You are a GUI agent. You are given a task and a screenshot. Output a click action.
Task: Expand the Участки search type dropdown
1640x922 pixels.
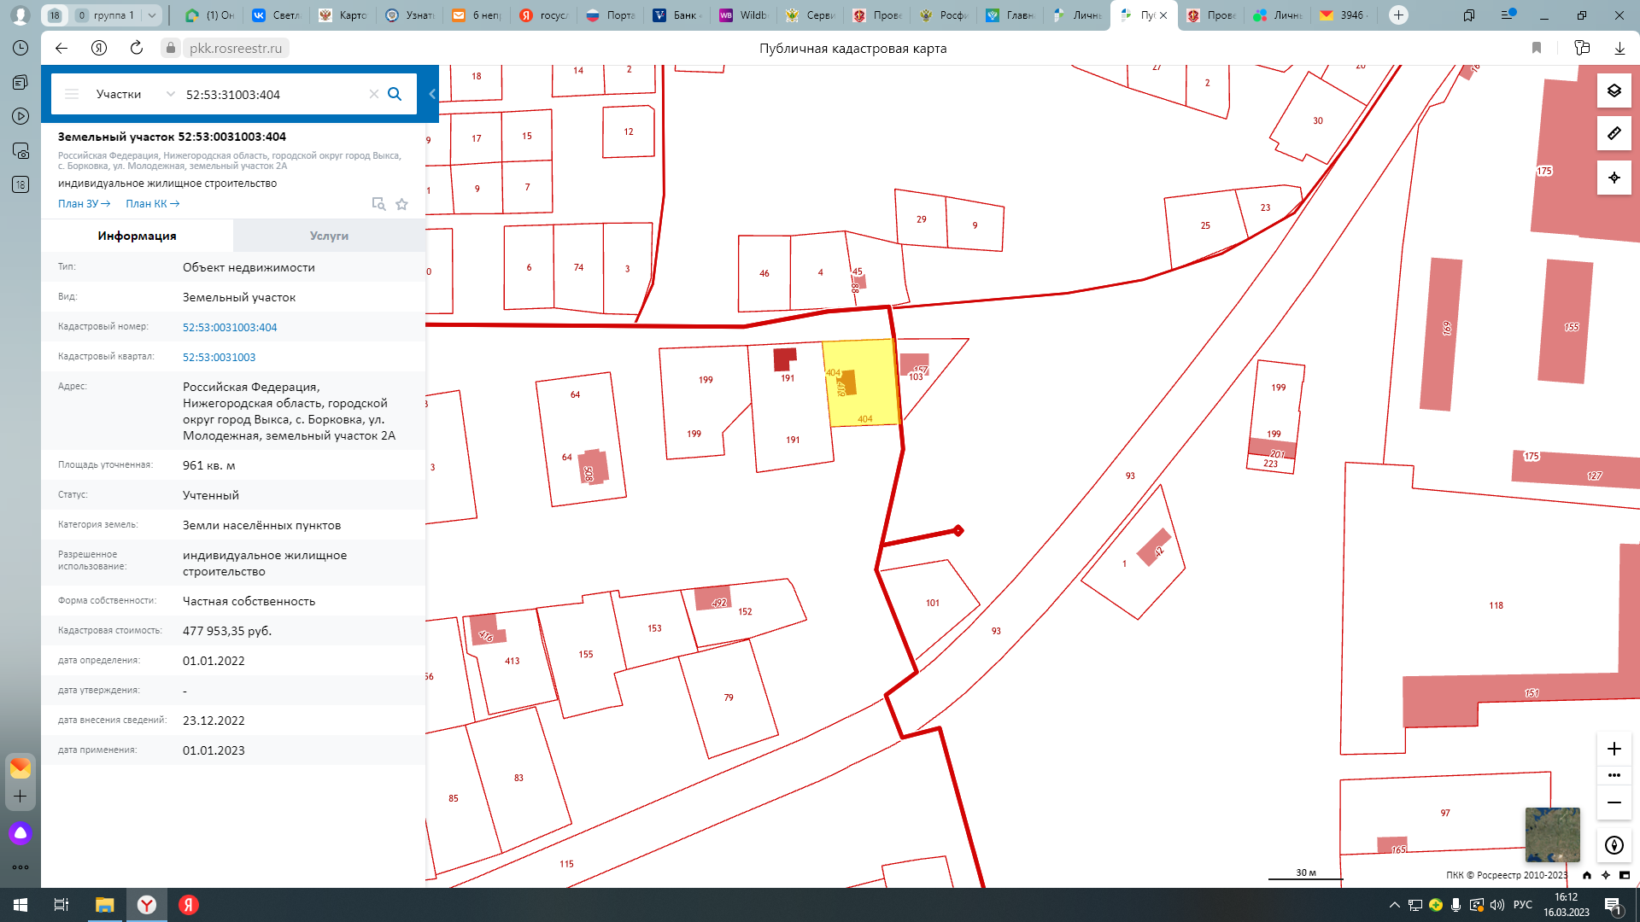(x=170, y=94)
